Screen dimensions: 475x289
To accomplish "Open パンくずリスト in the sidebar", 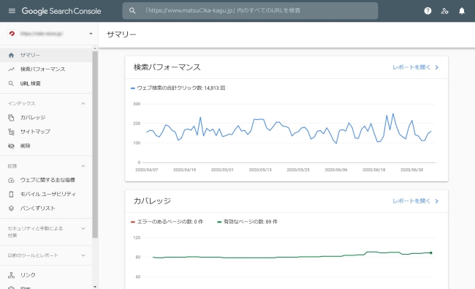I will 46,209.
